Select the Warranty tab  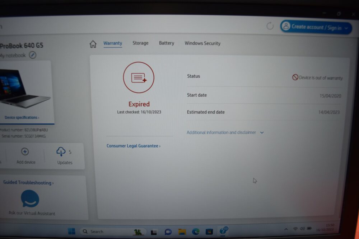click(x=113, y=43)
